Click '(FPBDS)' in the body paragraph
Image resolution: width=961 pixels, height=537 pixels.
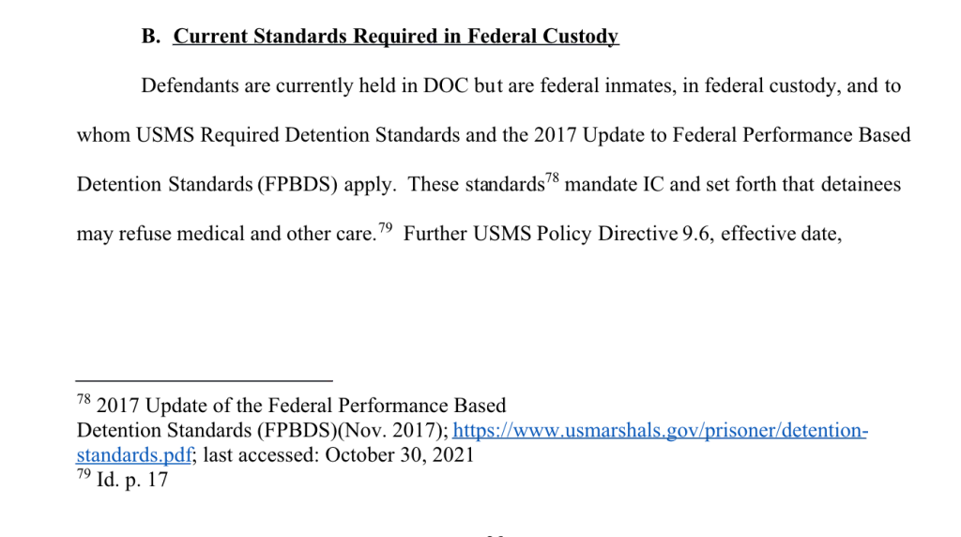pos(297,184)
